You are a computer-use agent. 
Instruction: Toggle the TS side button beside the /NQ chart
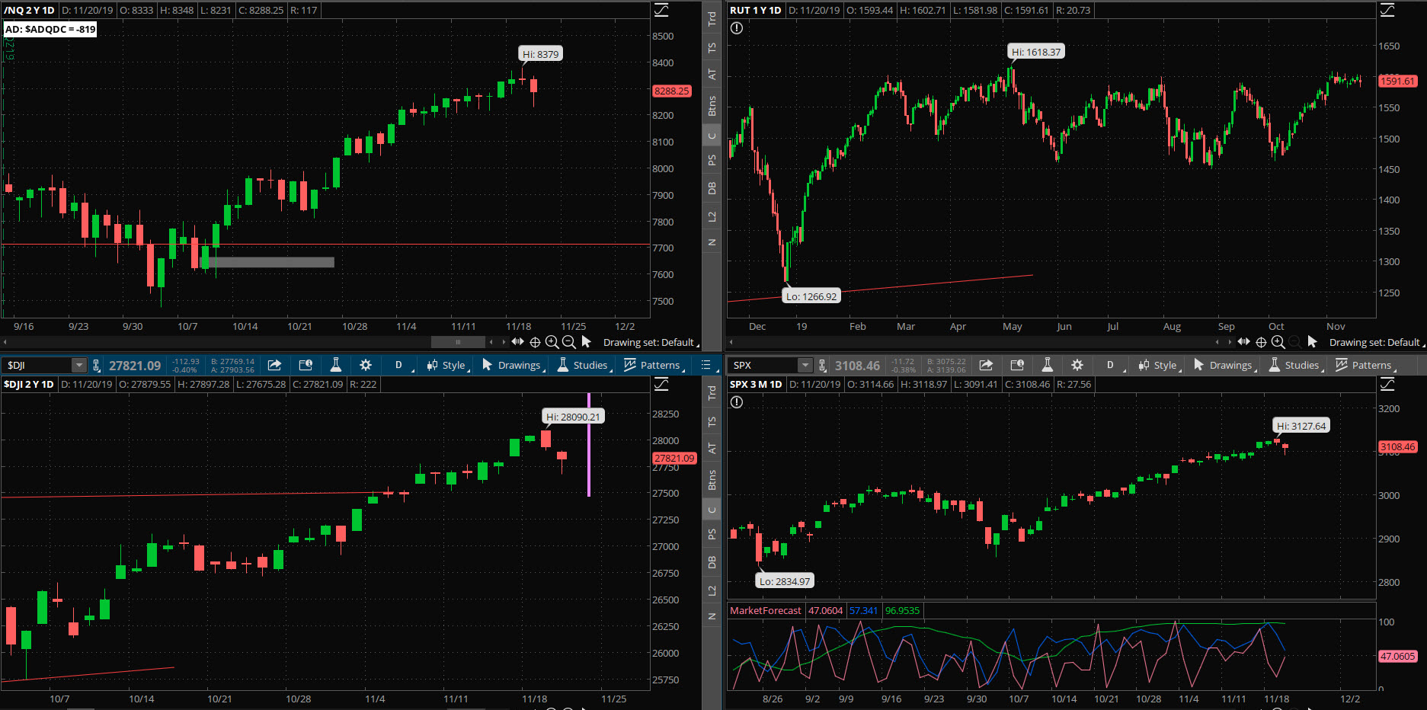point(712,48)
